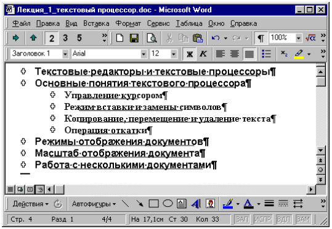Screen dimensions: 332x229
Task: Redo the last undone action
Action: [237, 38]
